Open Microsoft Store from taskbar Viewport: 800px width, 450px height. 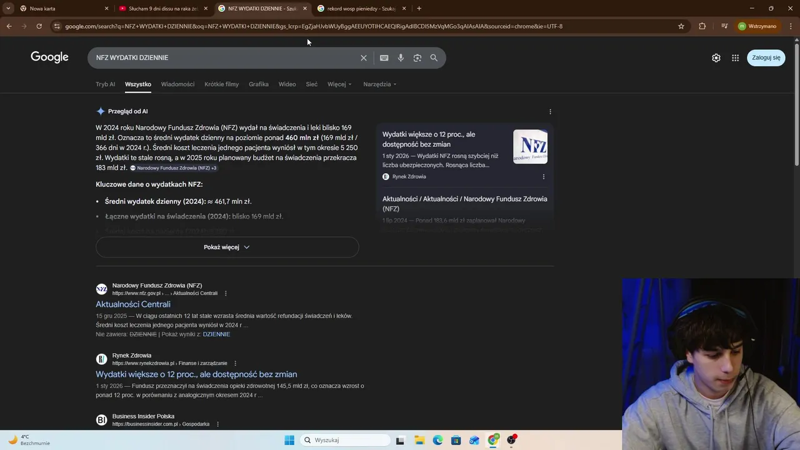pyautogui.click(x=456, y=440)
